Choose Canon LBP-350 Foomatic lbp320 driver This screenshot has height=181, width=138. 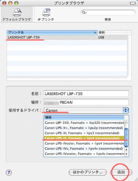coord(84,123)
